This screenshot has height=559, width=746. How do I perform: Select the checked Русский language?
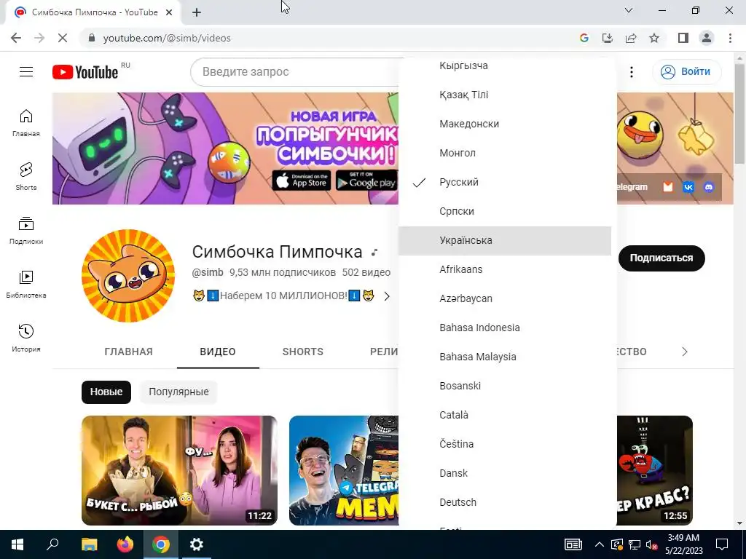505,182
